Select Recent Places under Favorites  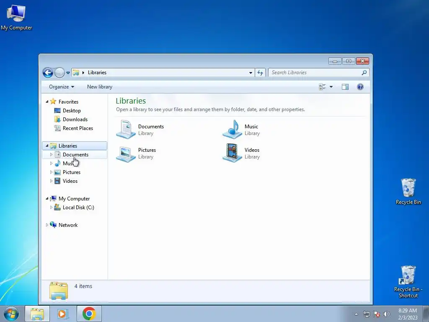78,128
